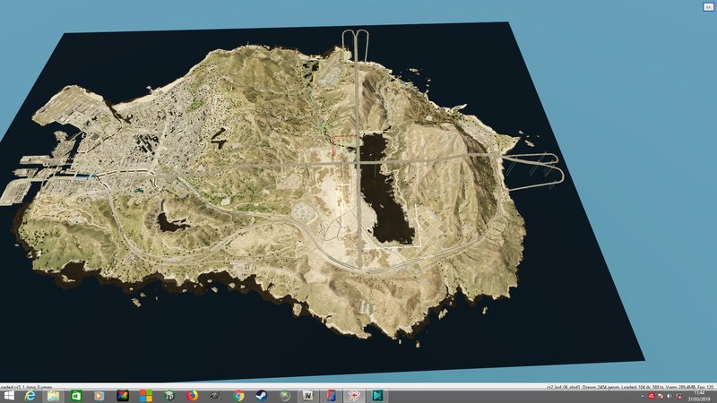Viewport: 717px width, 403px height.
Task: Open File Explorer from taskbar
Action: pos(54,396)
